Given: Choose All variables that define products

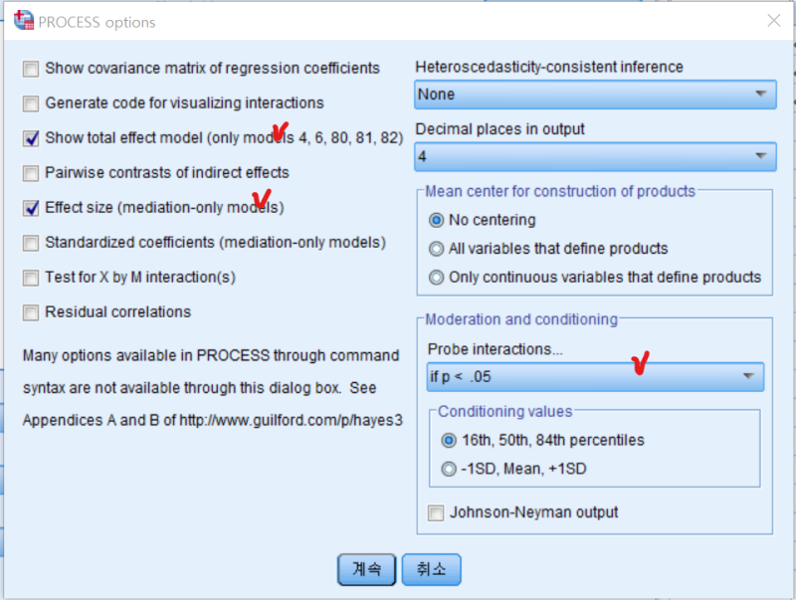Looking at the screenshot, I should pyautogui.click(x=436, y=249).
